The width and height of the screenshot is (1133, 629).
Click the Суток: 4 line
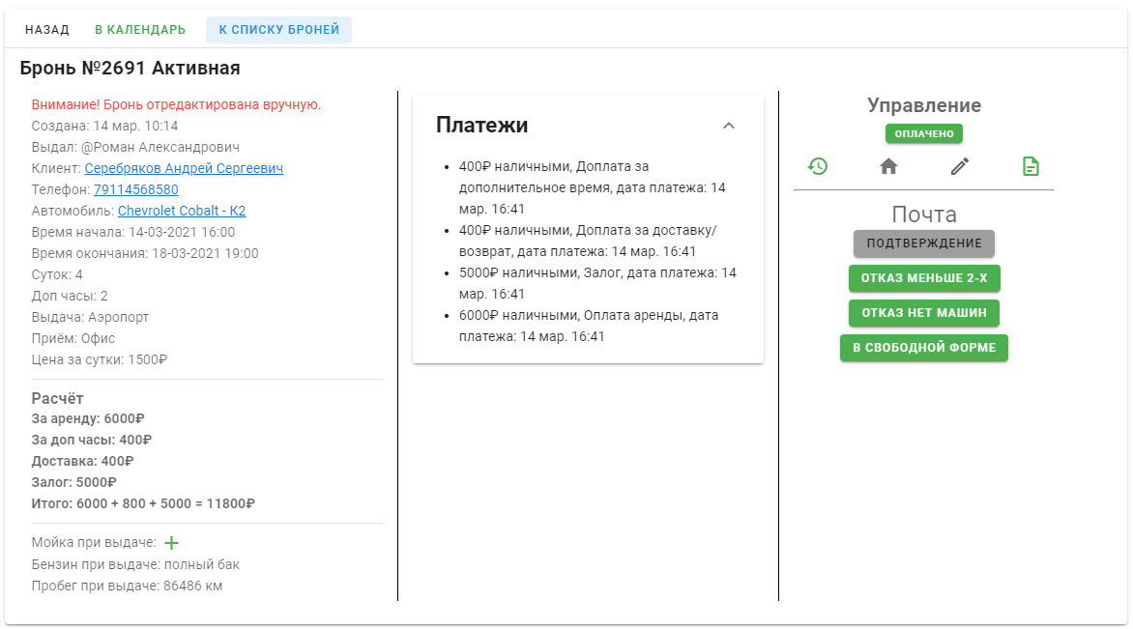point(57,275)
